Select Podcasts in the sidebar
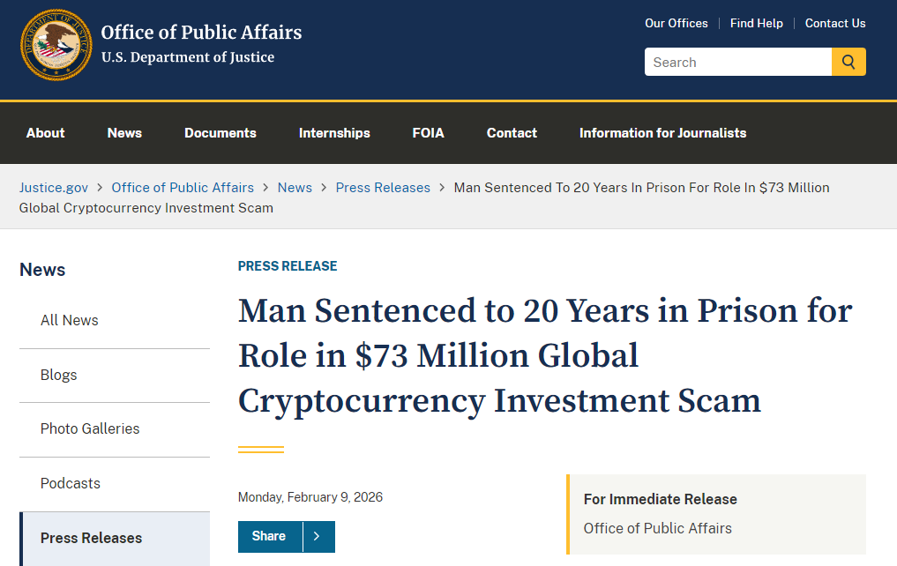Viewport: 897px width, 566px height. 71,483
